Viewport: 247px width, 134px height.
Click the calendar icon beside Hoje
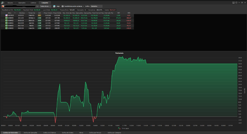click(54, 6)
